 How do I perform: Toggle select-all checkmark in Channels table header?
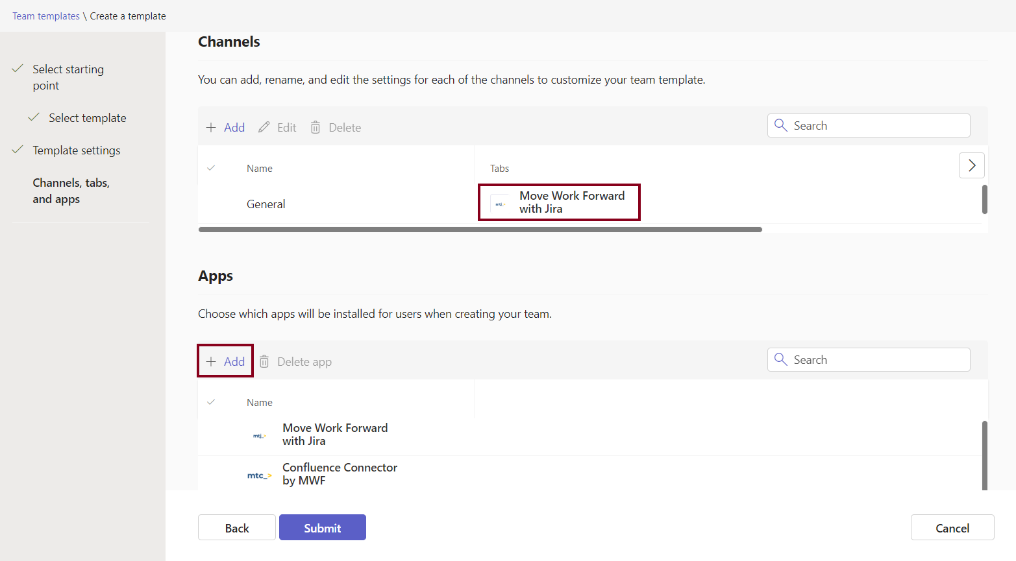[211, 168]
